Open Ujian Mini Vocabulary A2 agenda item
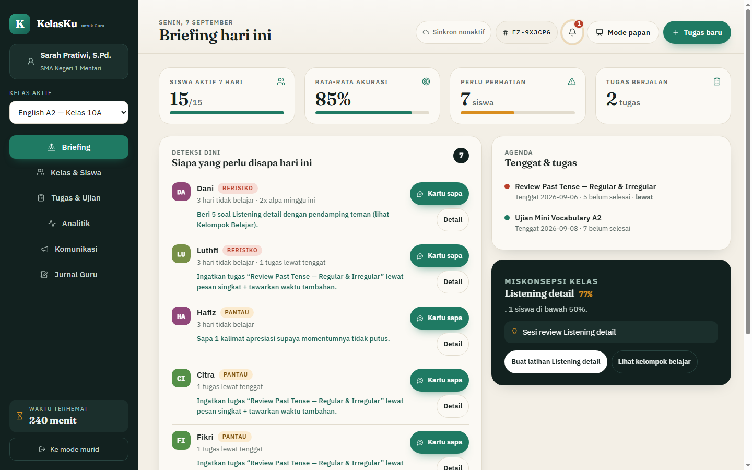The width and height of the screenshot is (752, 470). [x=611, y=223]
